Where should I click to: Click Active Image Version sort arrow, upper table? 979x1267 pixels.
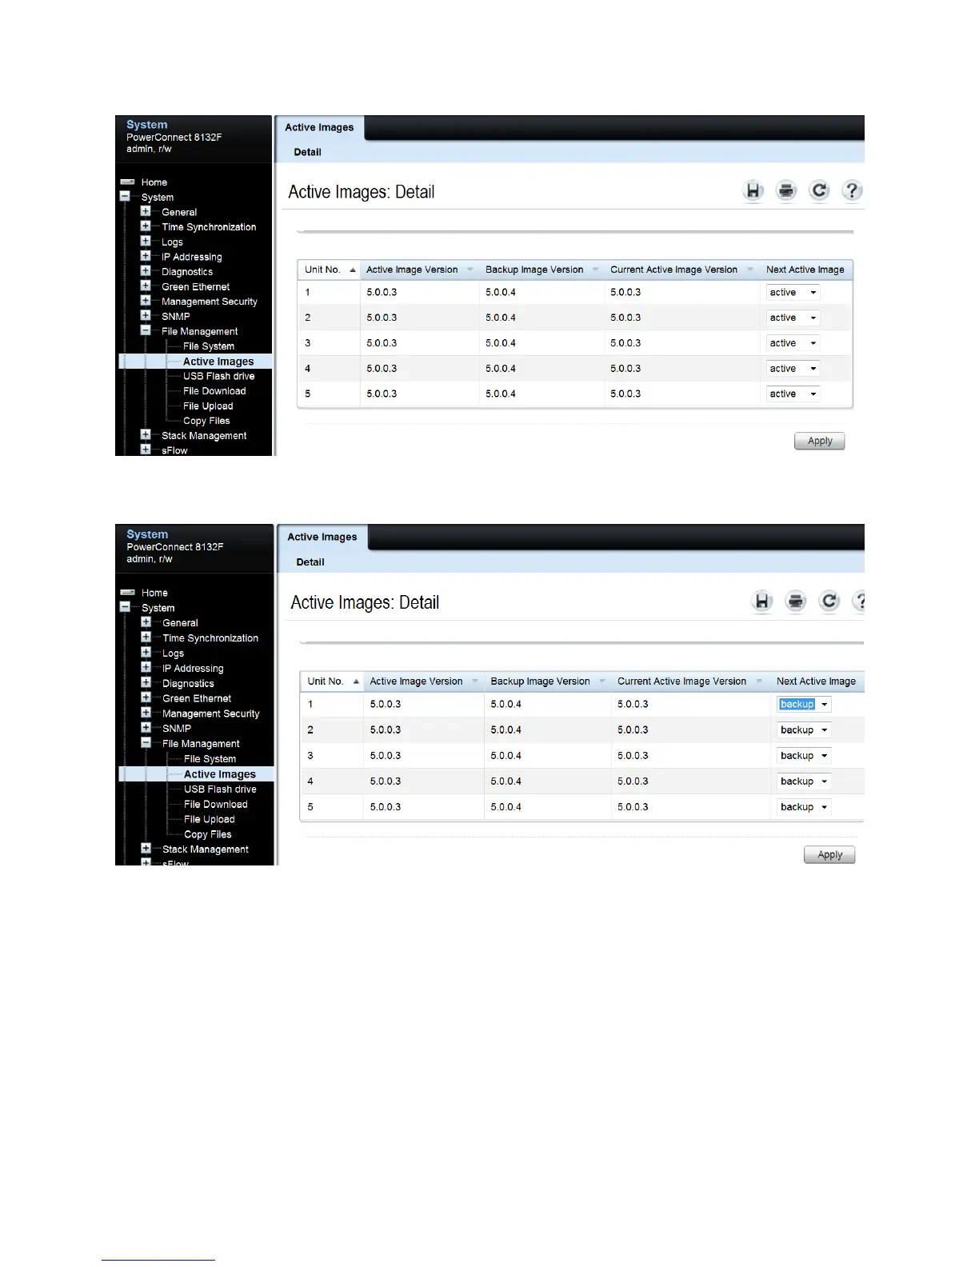[470, 270]
